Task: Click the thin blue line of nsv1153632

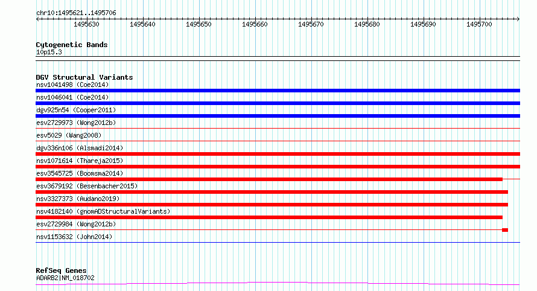Action: pos(278,243)
